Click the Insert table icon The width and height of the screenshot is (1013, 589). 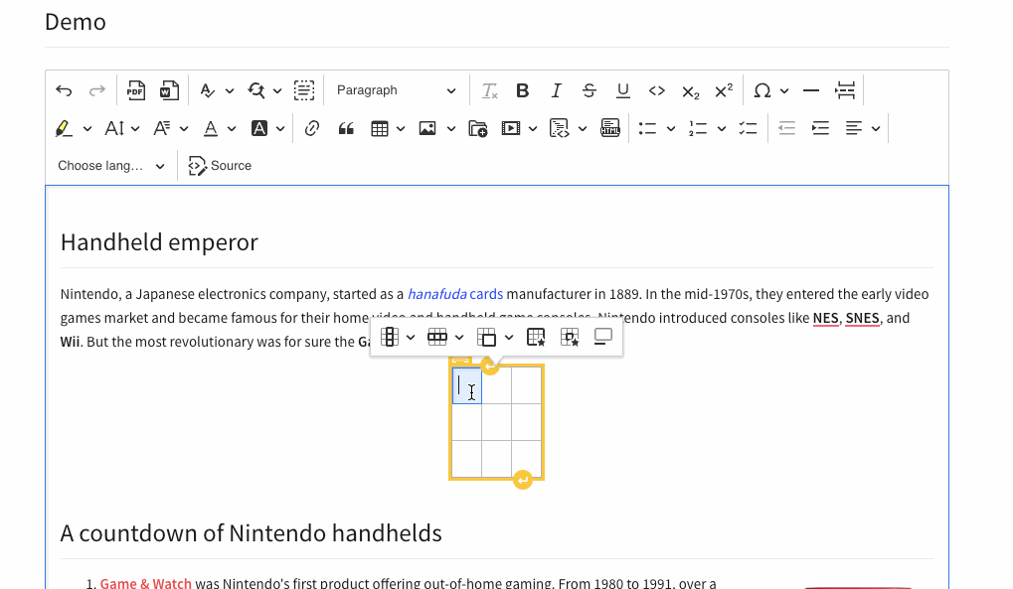click(380, 128)
